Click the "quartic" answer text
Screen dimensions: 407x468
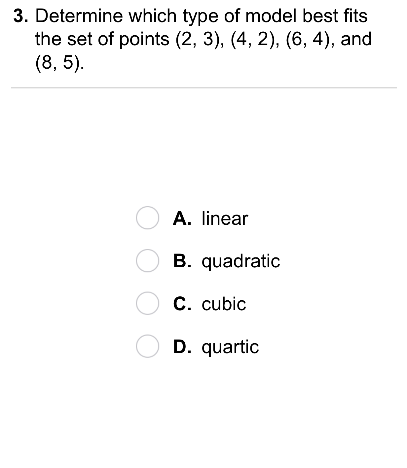pos(230,347)
